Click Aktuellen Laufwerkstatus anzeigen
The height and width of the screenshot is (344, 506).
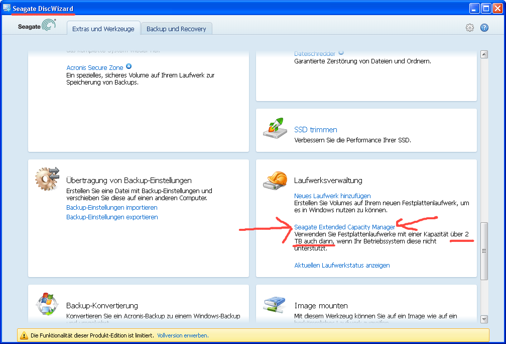click(x=342, y=265)
